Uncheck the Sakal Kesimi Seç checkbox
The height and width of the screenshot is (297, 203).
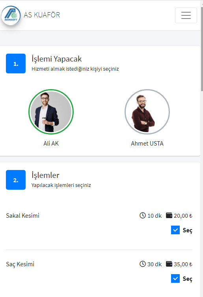pyautogui.click(x=175, y=230)
